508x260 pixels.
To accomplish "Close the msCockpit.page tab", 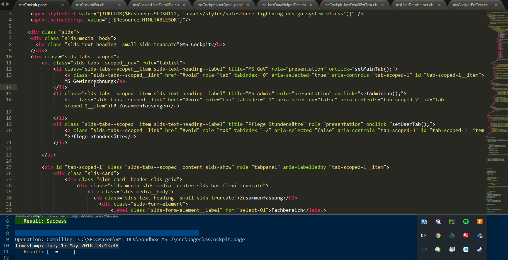I will tap(62, 5).
